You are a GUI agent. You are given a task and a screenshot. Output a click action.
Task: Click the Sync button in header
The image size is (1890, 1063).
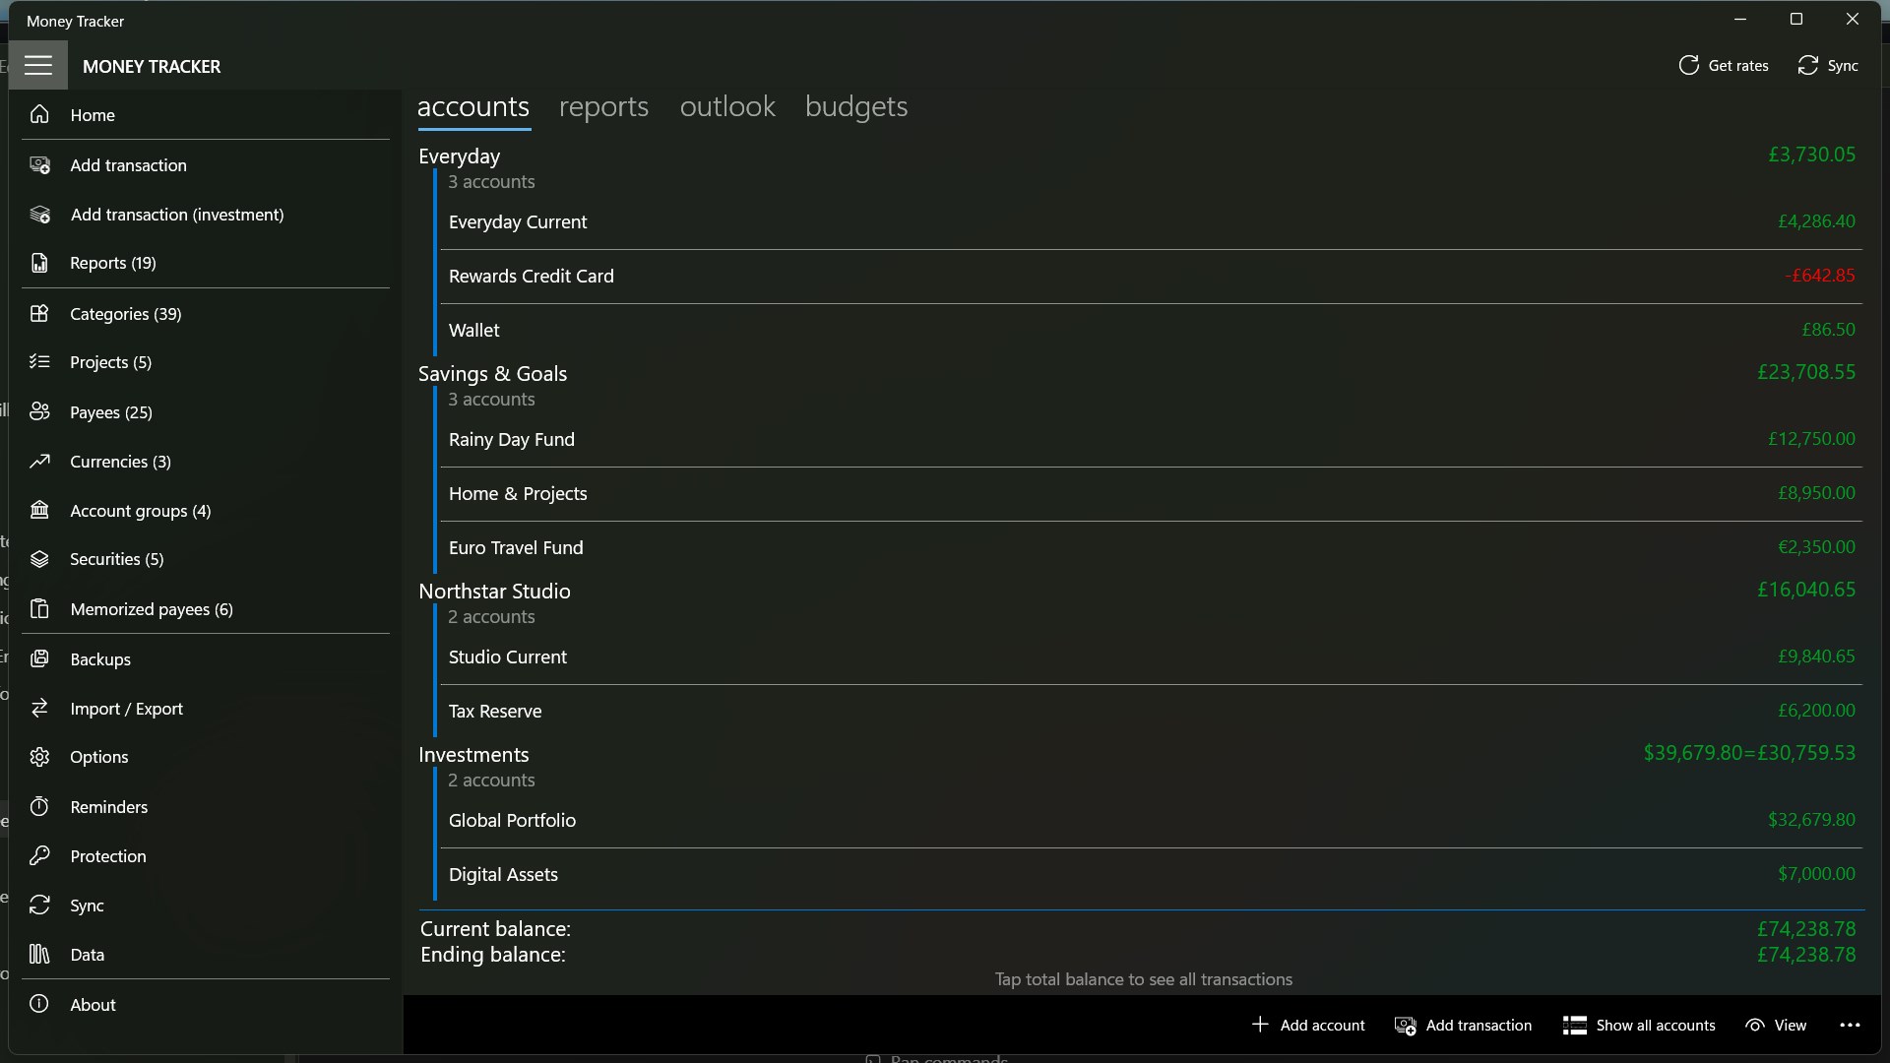coord(1828,66)
